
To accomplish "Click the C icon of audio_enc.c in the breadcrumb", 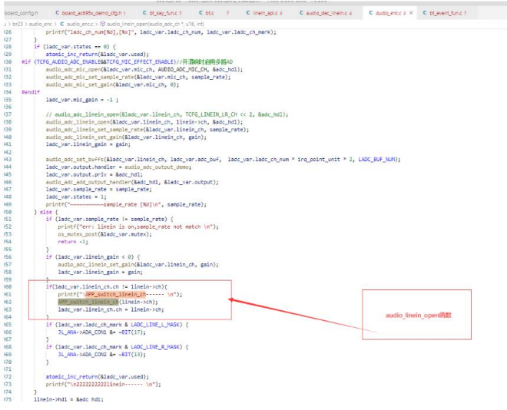I will (x=62, y=24).
